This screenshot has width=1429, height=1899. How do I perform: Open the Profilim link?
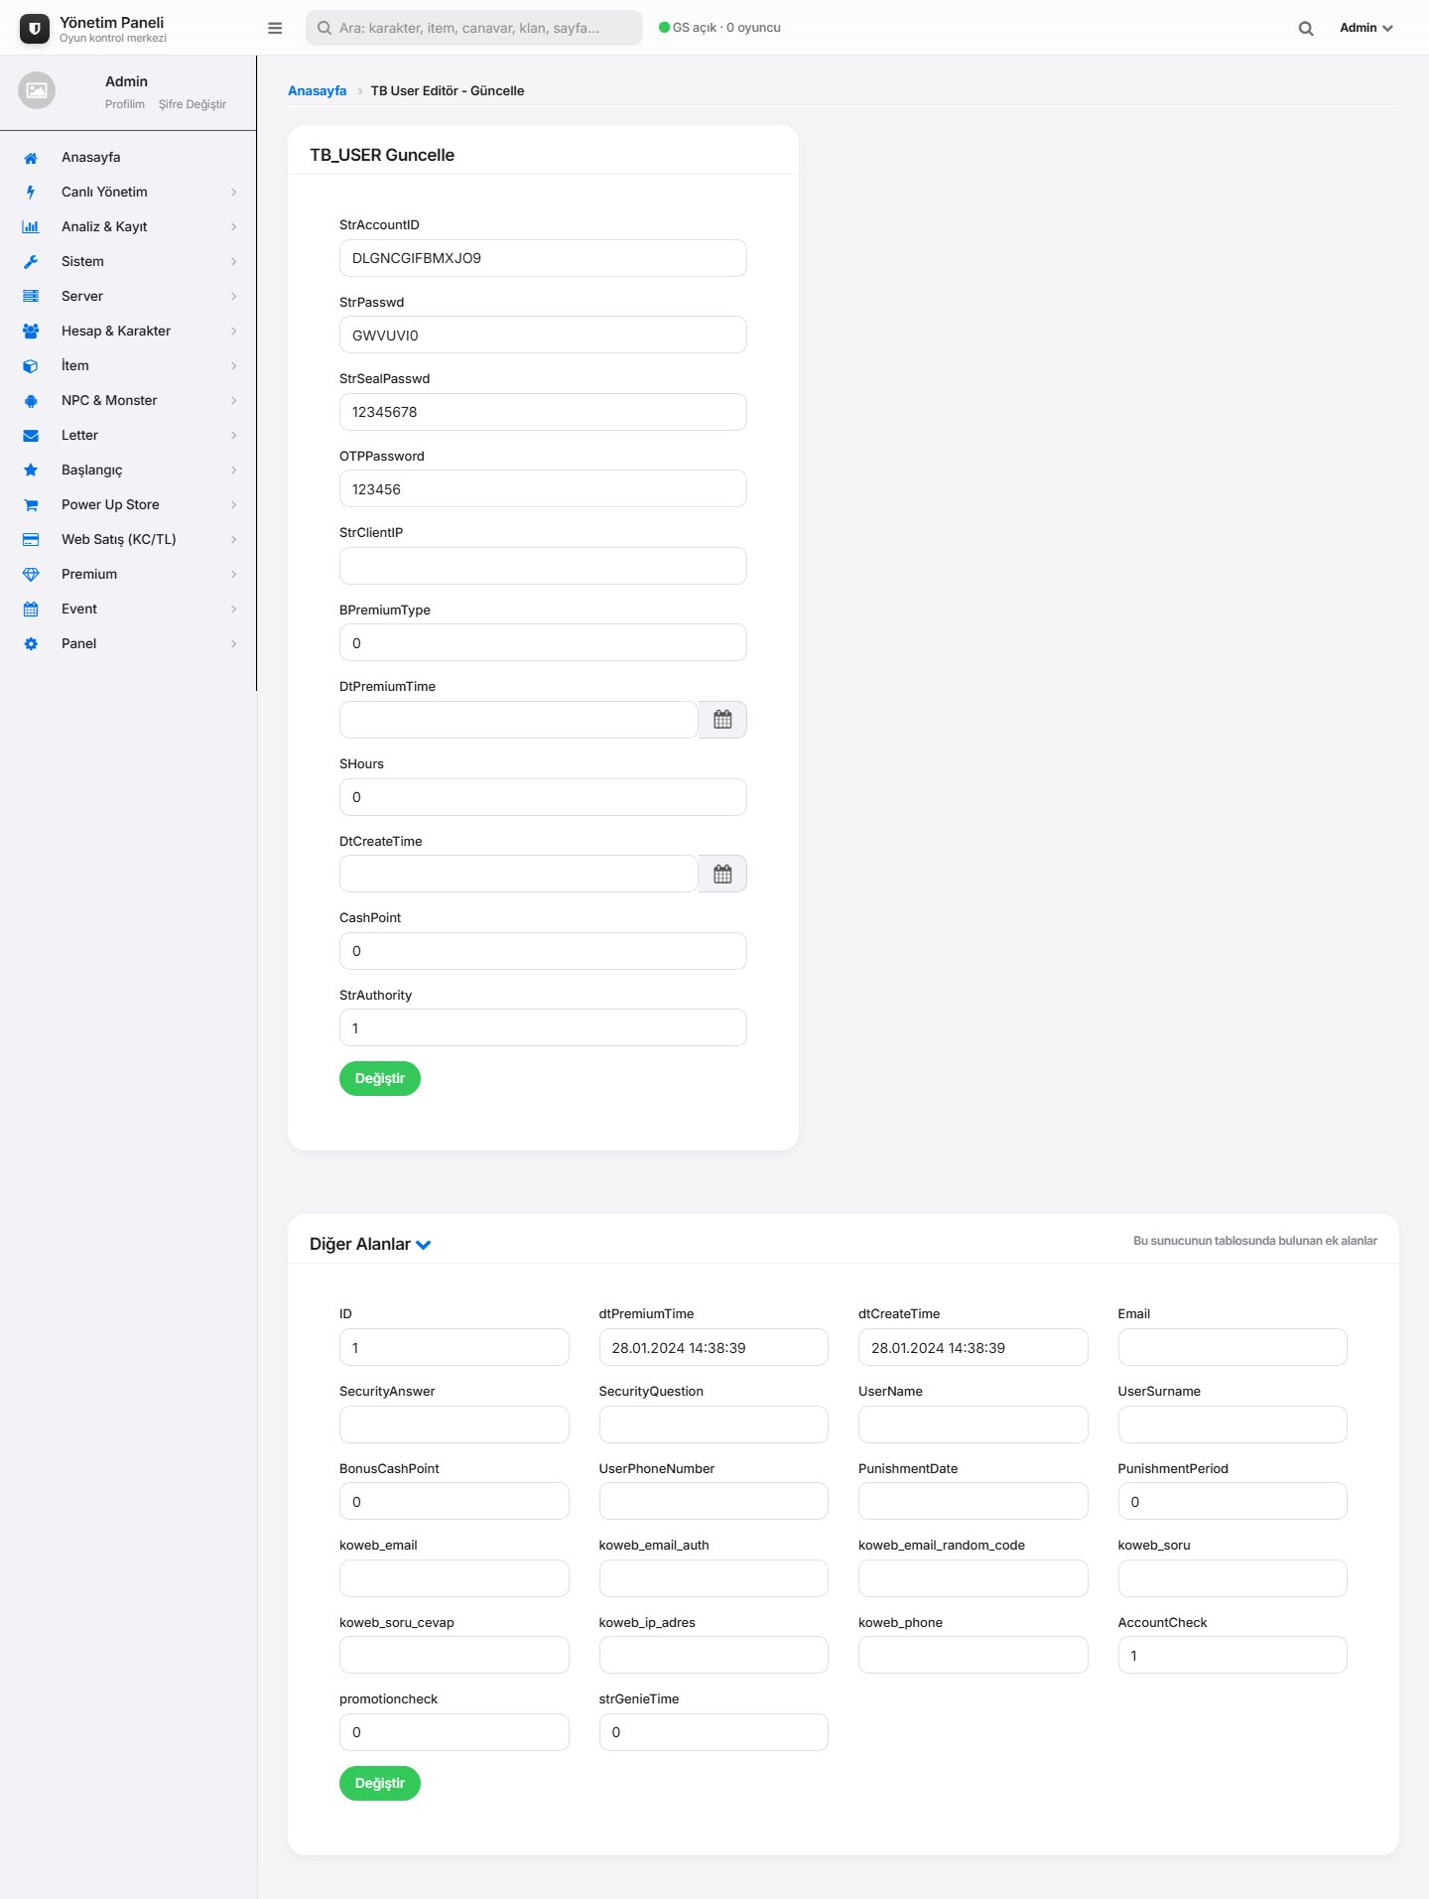tap(125, 104)
